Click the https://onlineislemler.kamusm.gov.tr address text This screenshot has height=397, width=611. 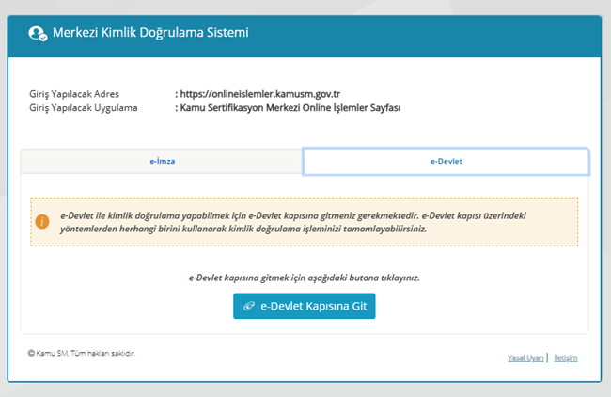tap(259, 94)
